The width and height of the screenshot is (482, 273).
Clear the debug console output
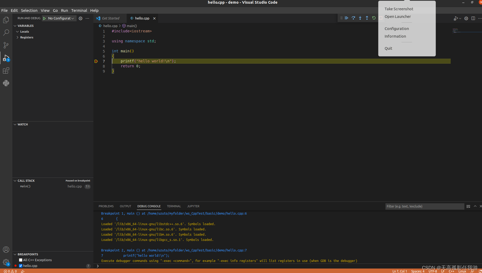coord(468,206)
